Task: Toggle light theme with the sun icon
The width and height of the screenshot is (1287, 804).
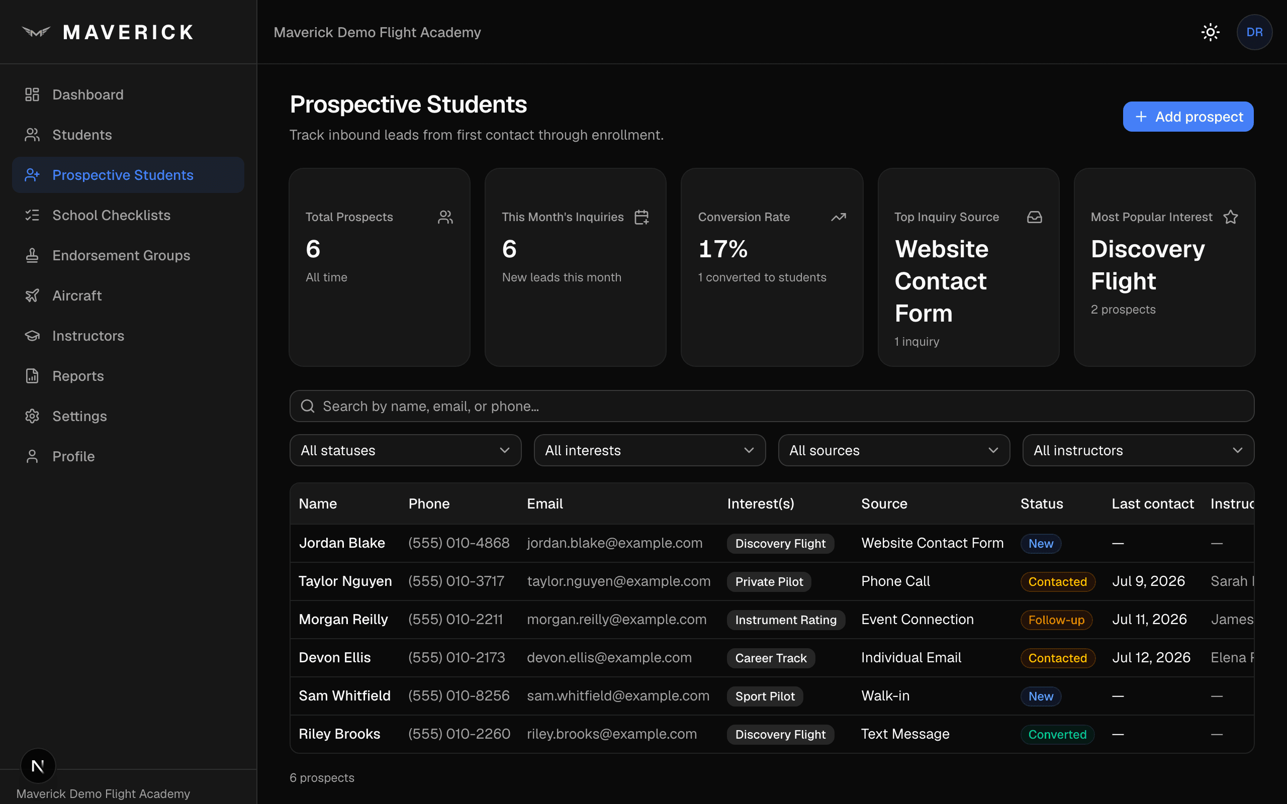Action: [x=1211, y=33]
